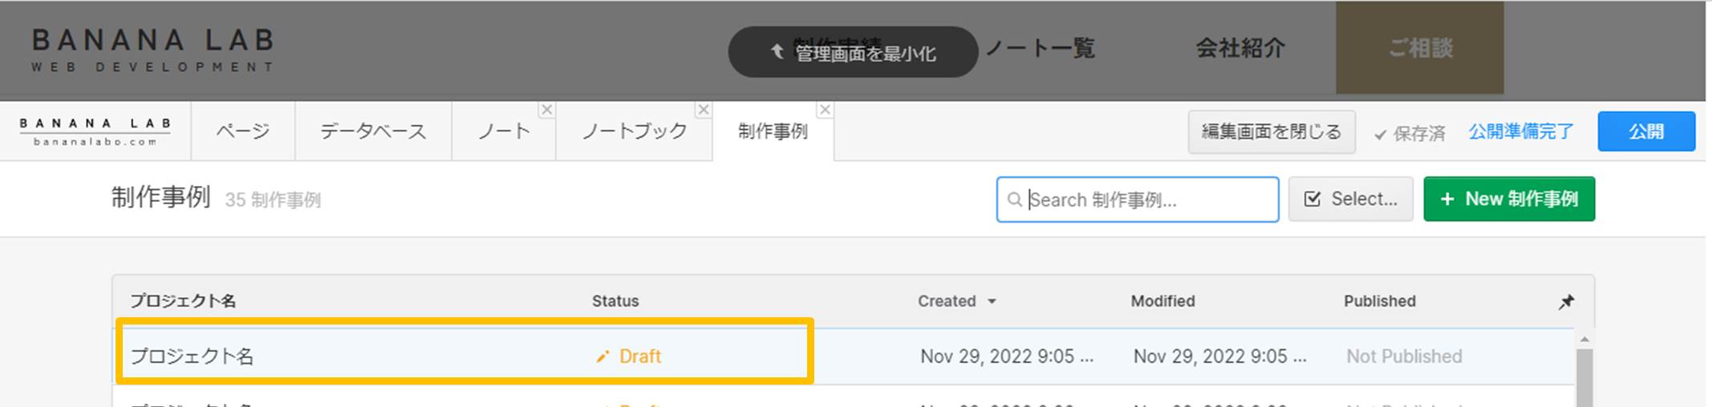Click the 公開準備完了 link
Image resolution: width=1712 pixels, height=407 pixels.
[x=1521, y=131]
